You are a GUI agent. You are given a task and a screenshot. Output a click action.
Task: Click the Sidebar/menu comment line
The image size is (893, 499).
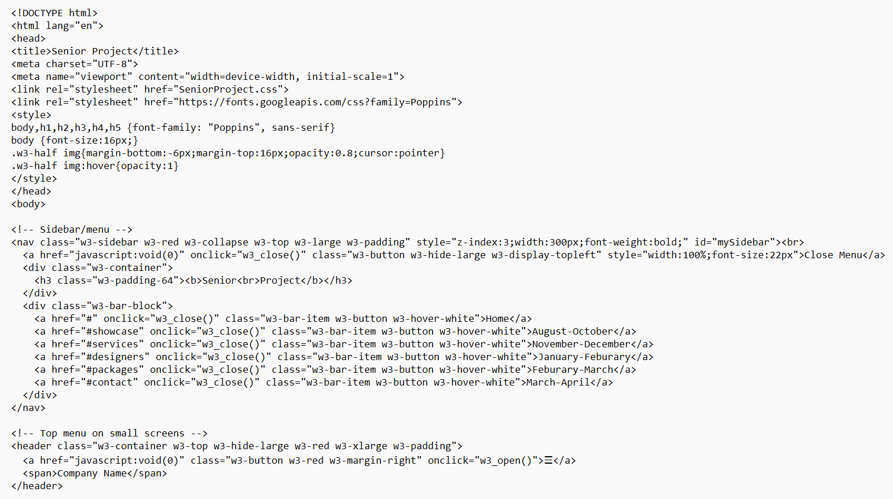72,229
